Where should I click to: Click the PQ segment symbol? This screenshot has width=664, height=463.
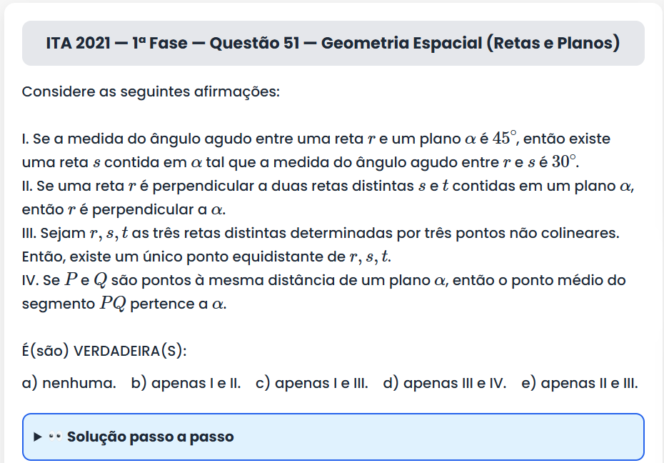113,304
